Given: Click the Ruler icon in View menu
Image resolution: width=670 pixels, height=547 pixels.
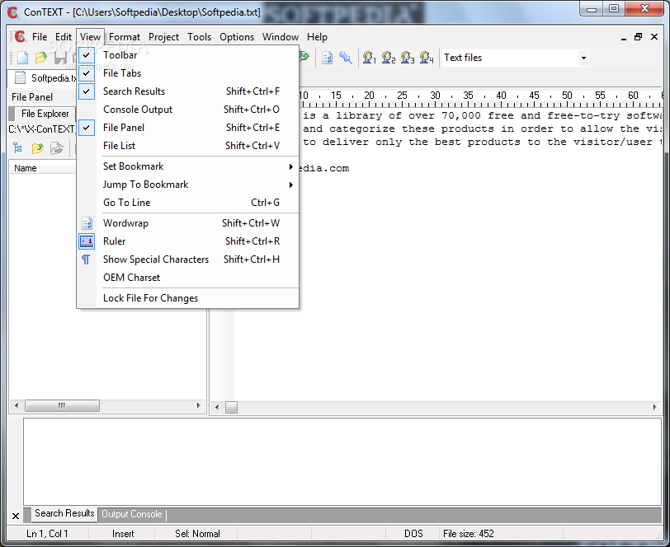Looking at the screenshot, I should pyautogui.click(x=87, y=241).
